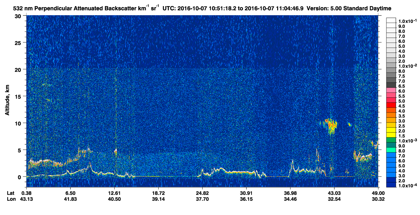Screen dimensions: 420x215
Task: Click colorbar label 1.0x10⁻³
Action: (407, 141)
